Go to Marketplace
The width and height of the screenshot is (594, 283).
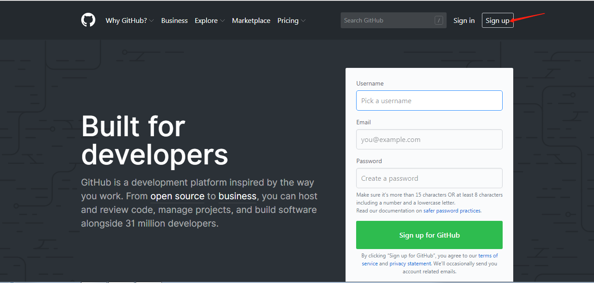[251, 20]
